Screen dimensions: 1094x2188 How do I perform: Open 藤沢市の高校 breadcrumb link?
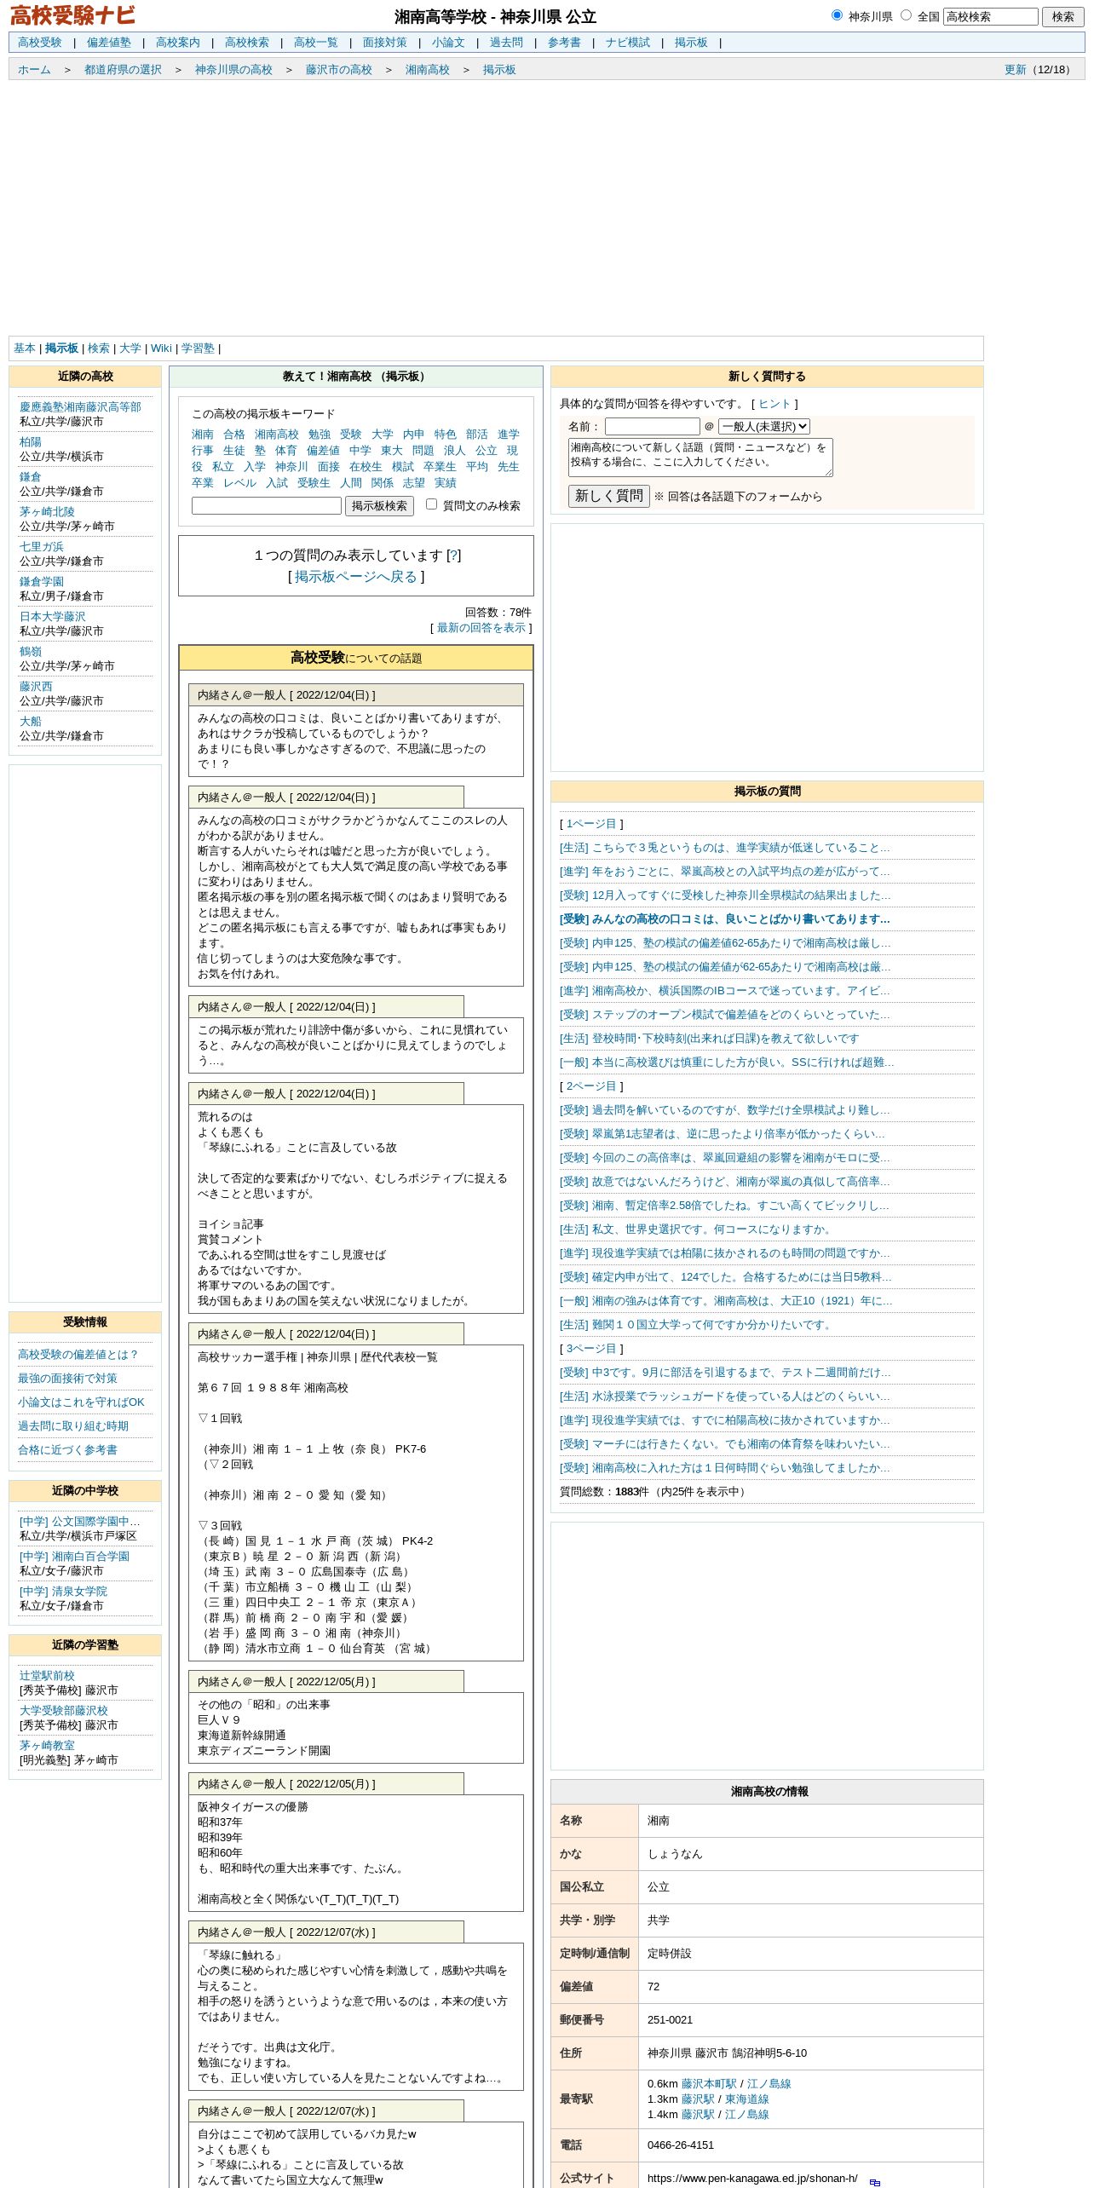tap(339, 70)
